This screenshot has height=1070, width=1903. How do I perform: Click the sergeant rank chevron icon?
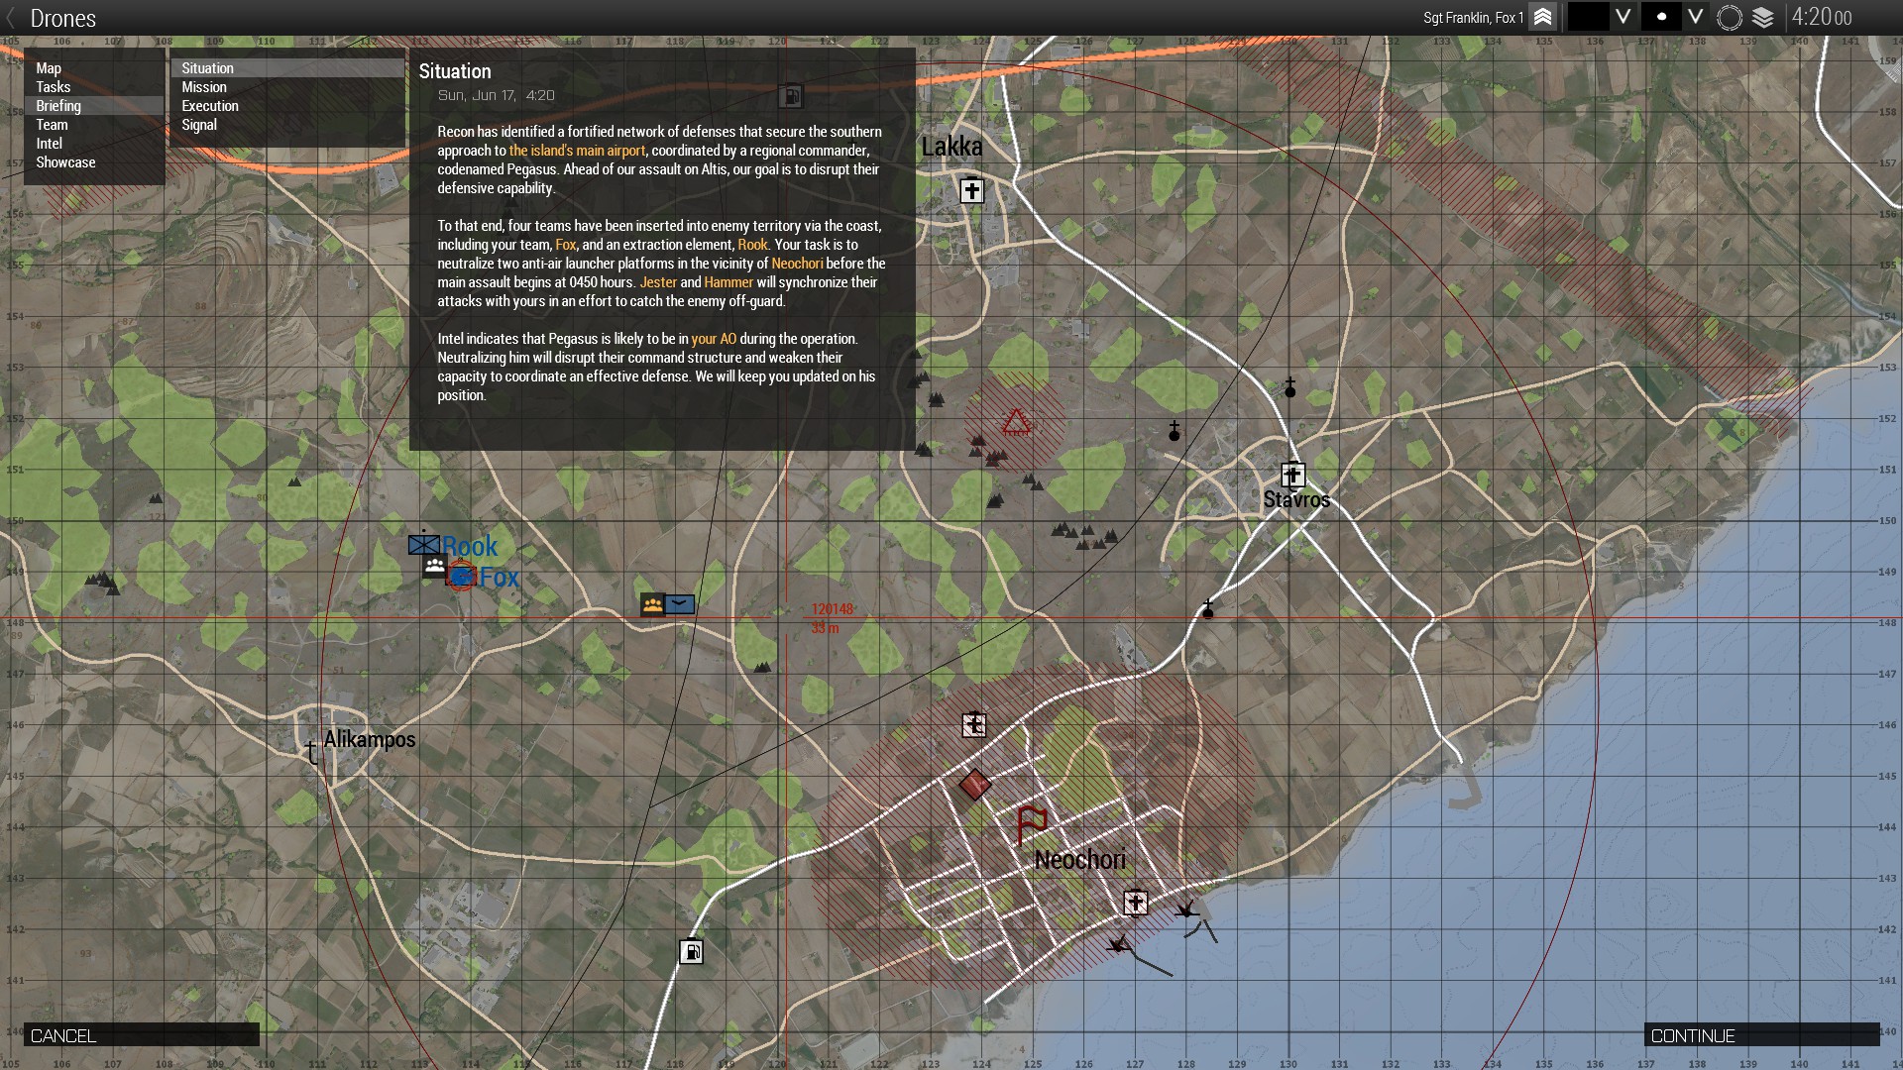pyautogui.click(x=1542, y=17)
